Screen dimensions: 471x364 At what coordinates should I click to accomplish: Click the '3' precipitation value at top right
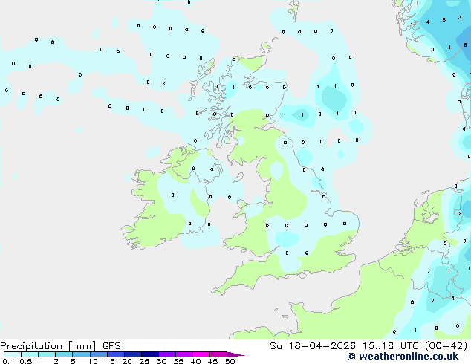(x=460, y=18)
